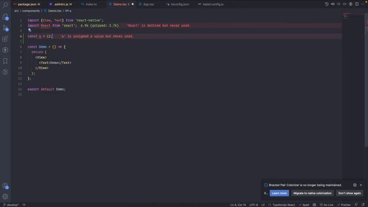Click Prettier in the status bar

(344, 205)
